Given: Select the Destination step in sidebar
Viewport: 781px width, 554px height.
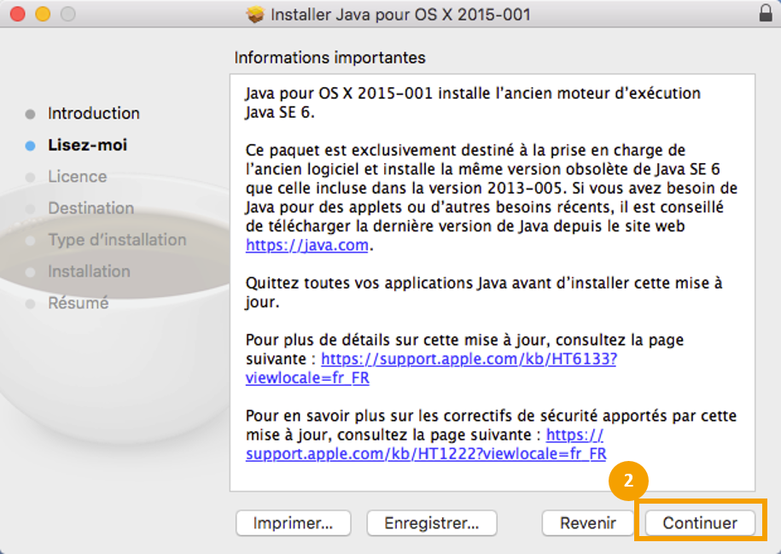Looking at the screenshot, I should click(91, 208).
